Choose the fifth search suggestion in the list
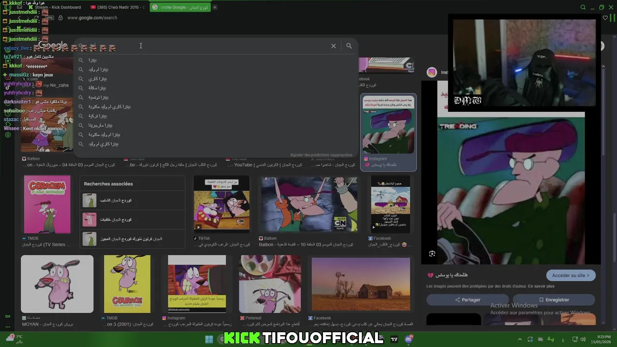Screen dimensions: 617x347 [x=215, y=97]
